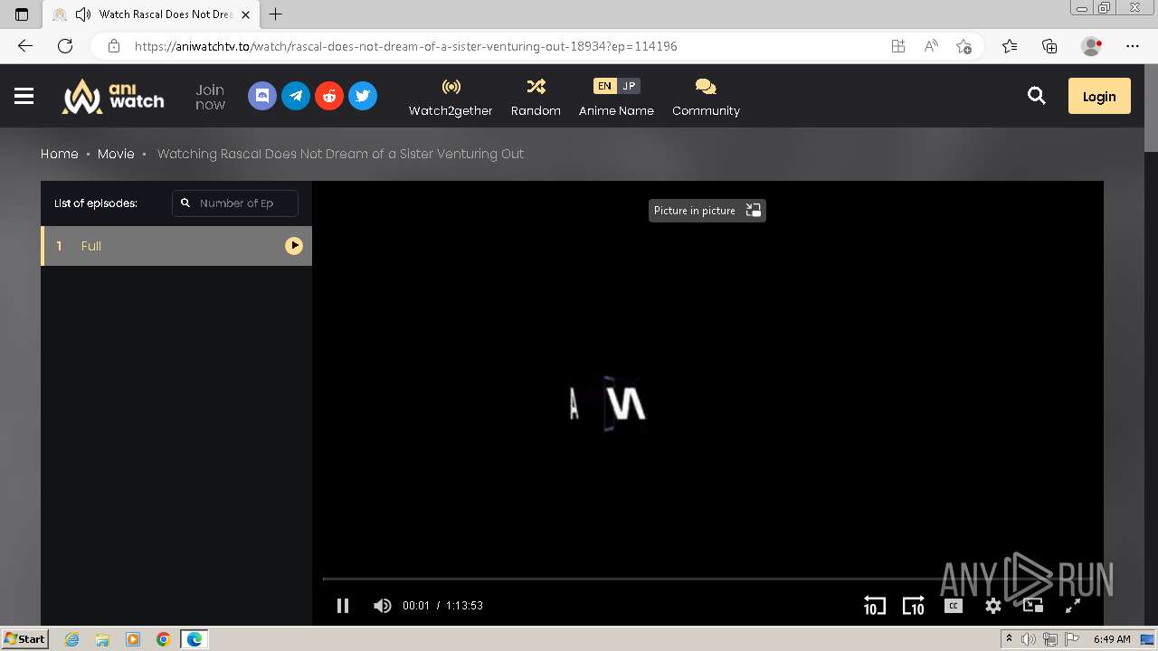The height and width of the screenshot is (651, 1158).
Task: Focus the Number of Ep search field
Action: 235,203
